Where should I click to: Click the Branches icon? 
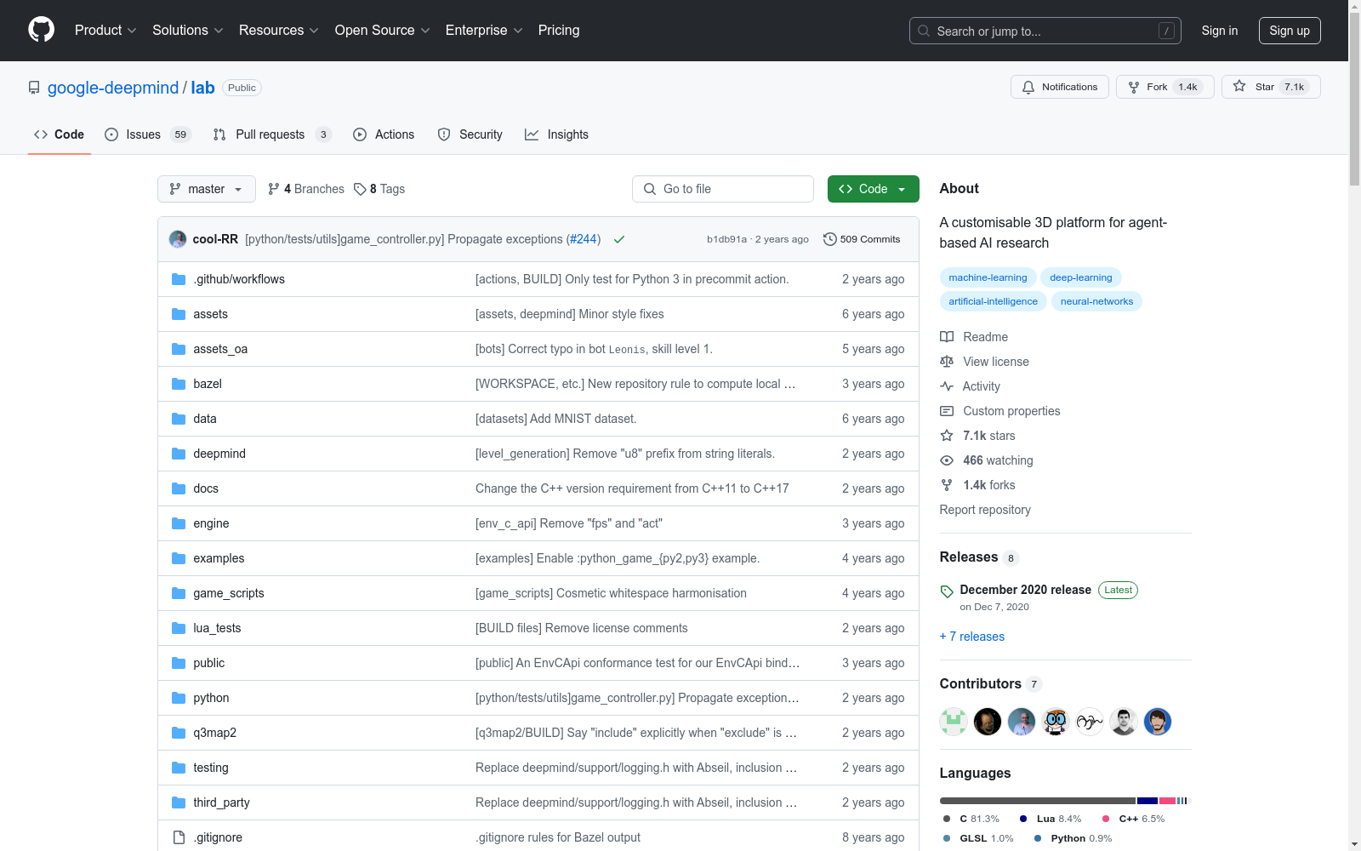click(274, 189)
